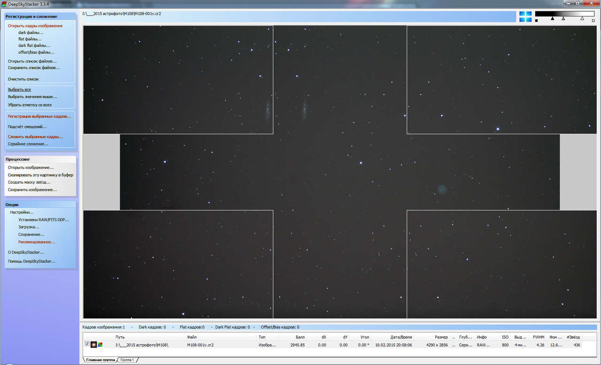This screenshot has width=601, height=365.
Task: Click the small black square below gradient
Action: click(x=537, y=21)
